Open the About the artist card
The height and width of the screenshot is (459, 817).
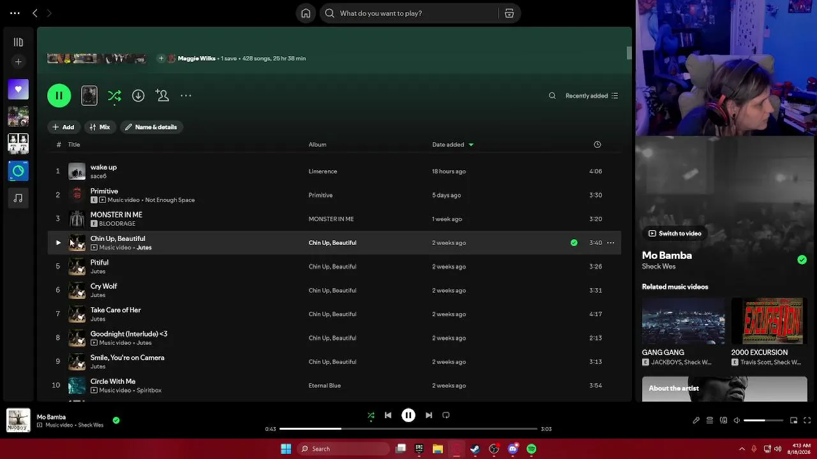click(x=724, y=390)
